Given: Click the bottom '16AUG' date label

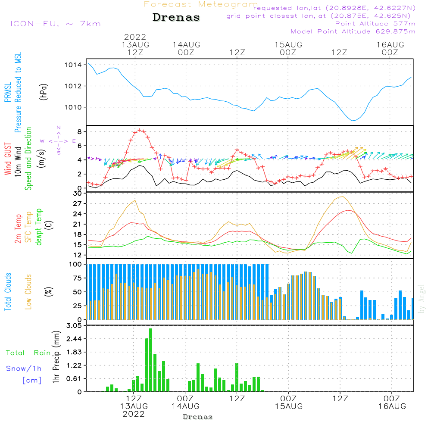Looking at the screenshot, I should 392,406.
